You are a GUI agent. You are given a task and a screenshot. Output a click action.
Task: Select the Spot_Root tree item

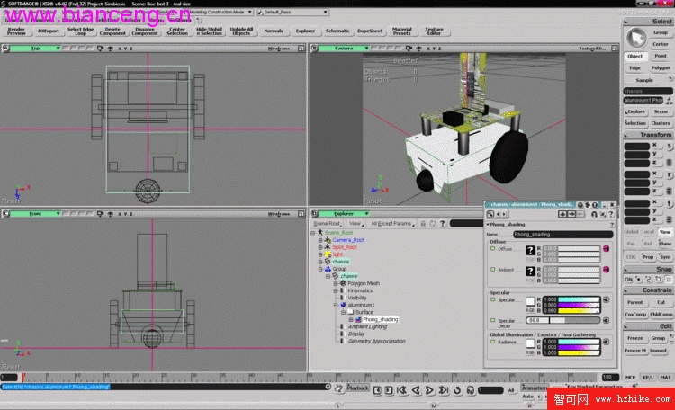click(x=345, y=247)
